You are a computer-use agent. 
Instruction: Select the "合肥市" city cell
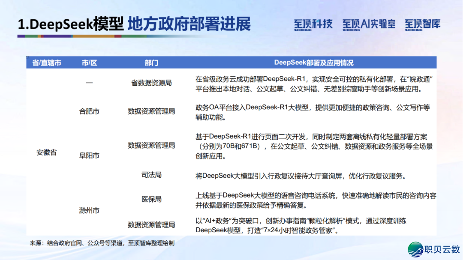pos(89,111)
